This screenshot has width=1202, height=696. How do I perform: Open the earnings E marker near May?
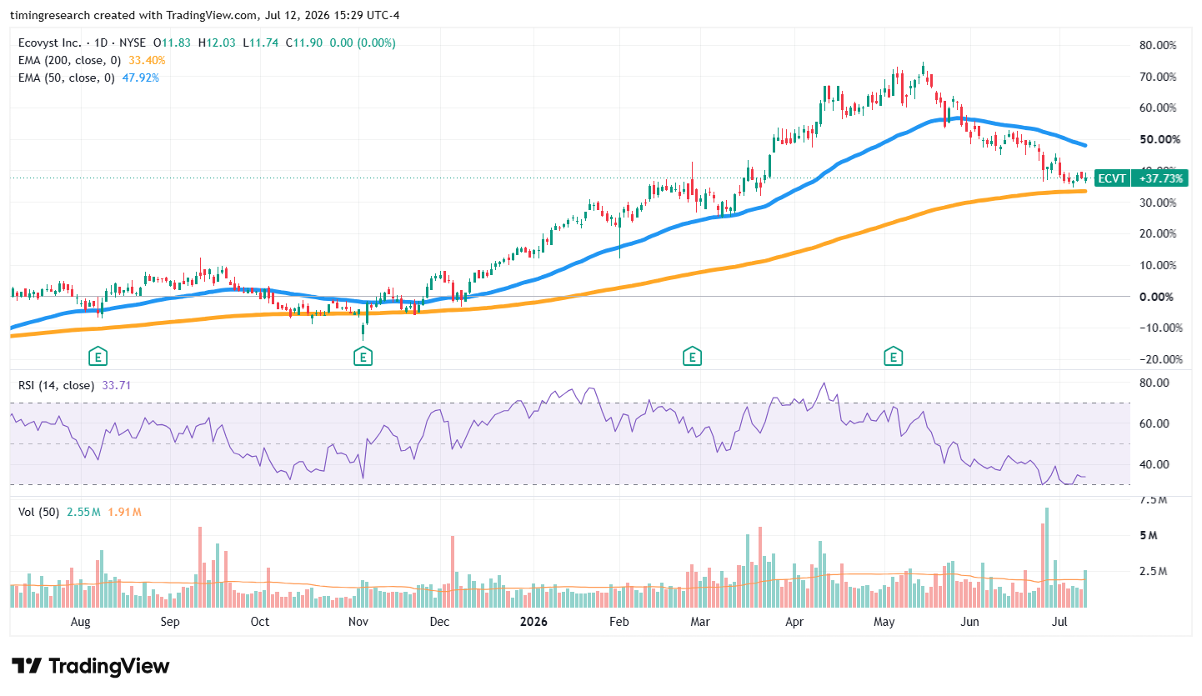tap(894, 358)
